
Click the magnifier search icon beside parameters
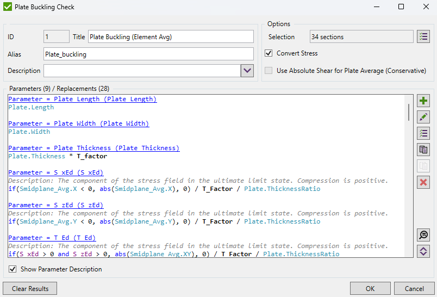click(423, 234)
